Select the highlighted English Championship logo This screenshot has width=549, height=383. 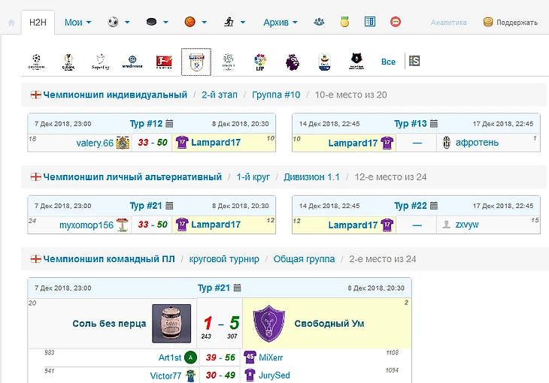pyautogui.click(x=196, y=62)
